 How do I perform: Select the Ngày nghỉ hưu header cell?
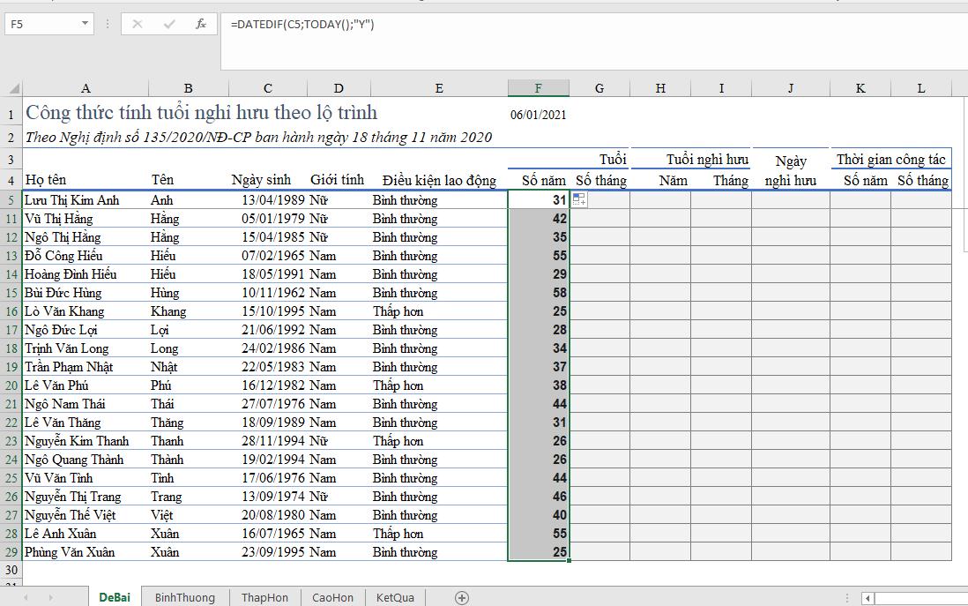tap(790, 170)
